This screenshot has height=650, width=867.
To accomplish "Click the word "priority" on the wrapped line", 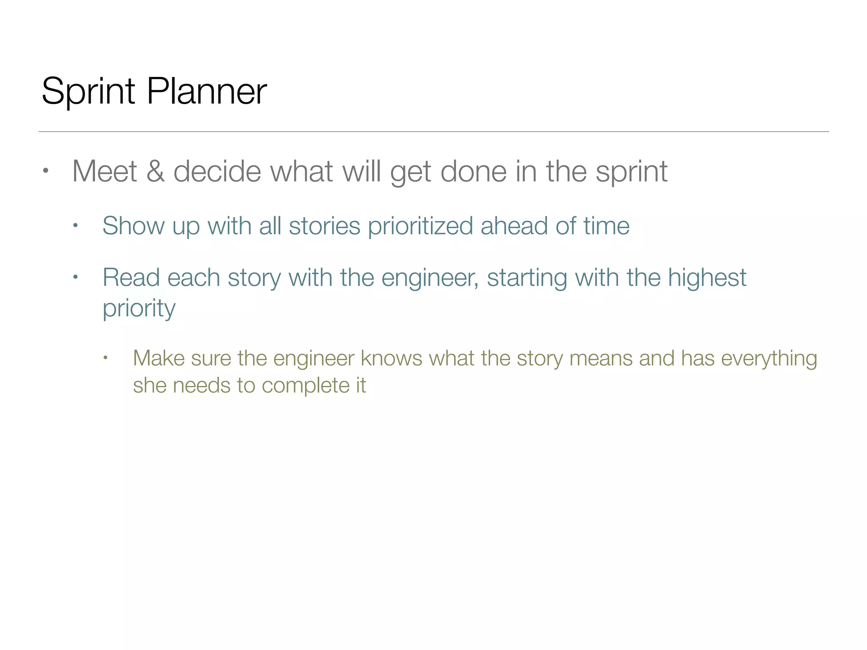I will (x=139, y=308).
